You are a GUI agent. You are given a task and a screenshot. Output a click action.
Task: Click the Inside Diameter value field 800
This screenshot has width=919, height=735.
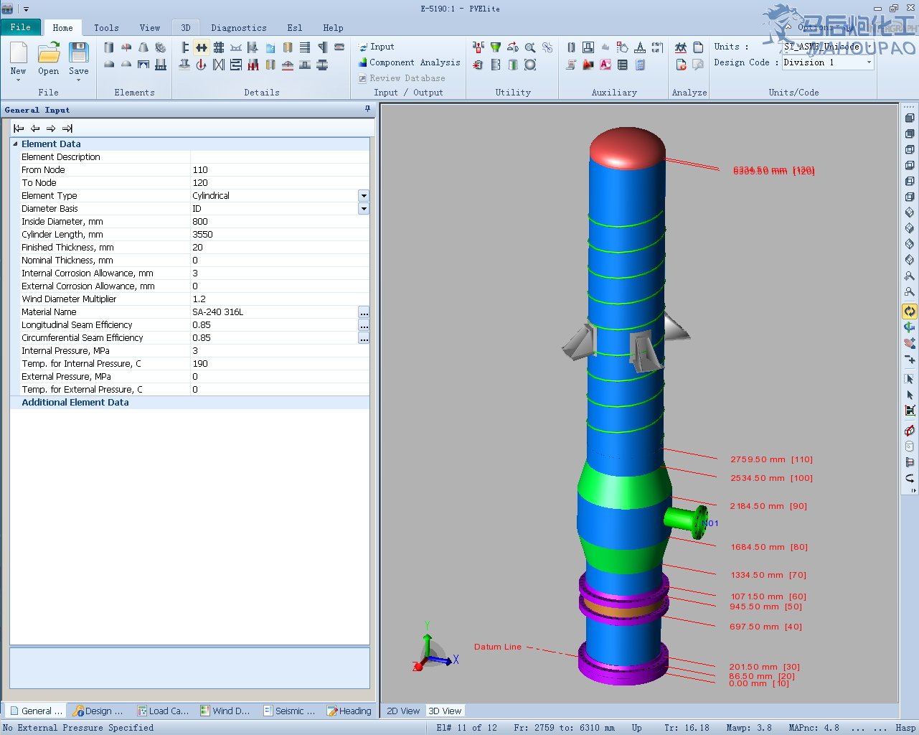click(x=280, y=222)
